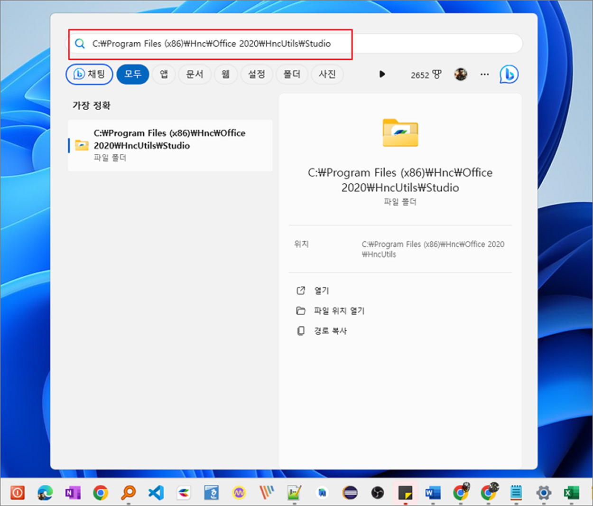Open Eclipse IDE from taskbar
The image size is (593, 506).
(x=350, y=493)
